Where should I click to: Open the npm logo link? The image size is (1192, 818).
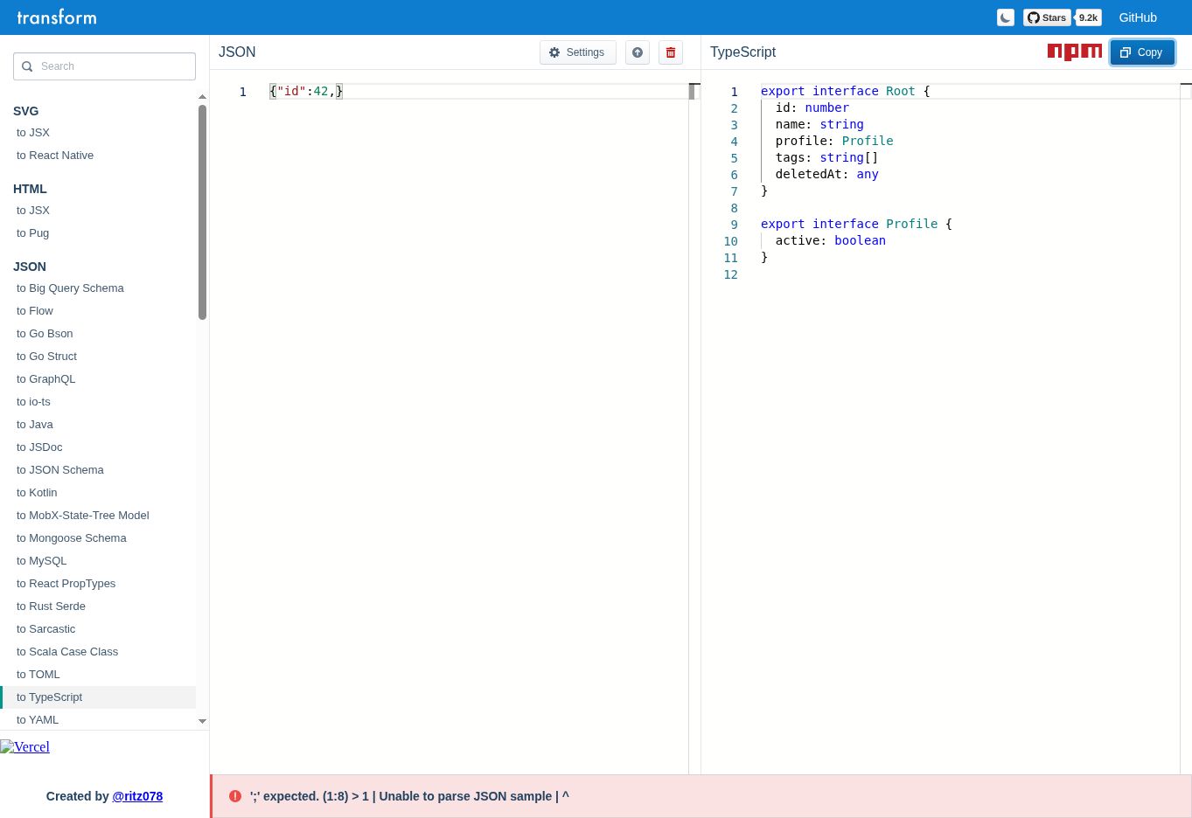click(1075, 52)
